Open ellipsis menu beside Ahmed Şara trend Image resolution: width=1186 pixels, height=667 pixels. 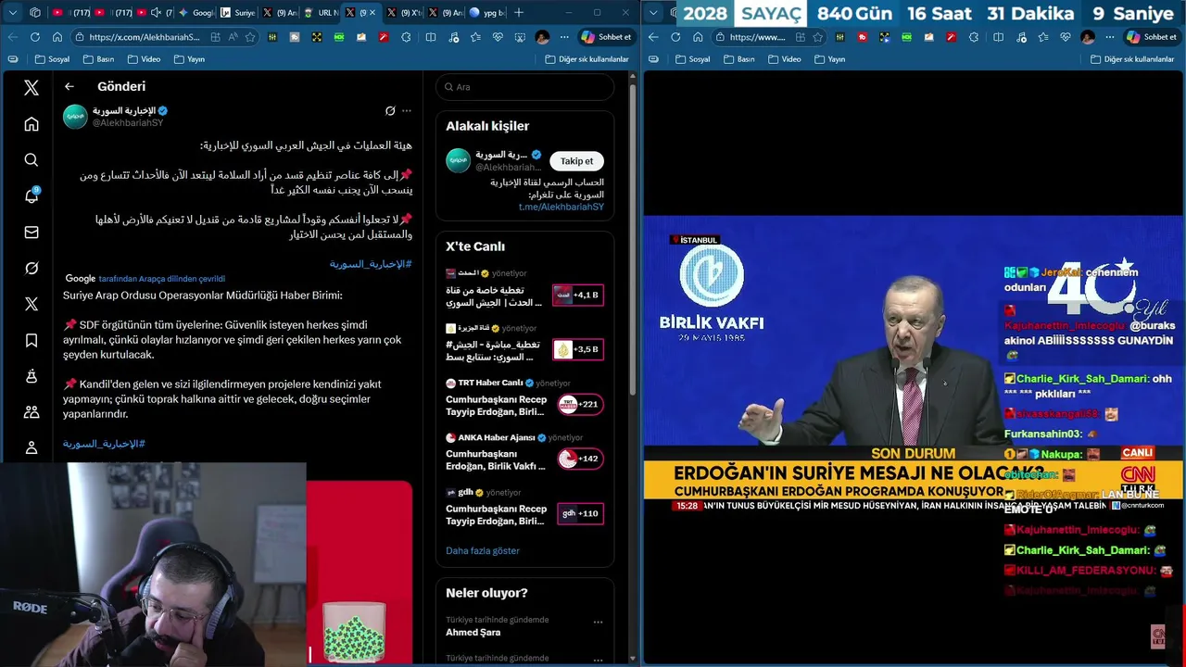click(x=598, y=623)
